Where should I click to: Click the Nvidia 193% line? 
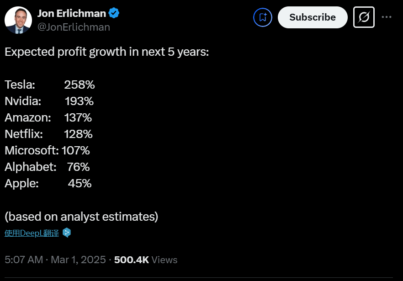[x=49, y=101]
